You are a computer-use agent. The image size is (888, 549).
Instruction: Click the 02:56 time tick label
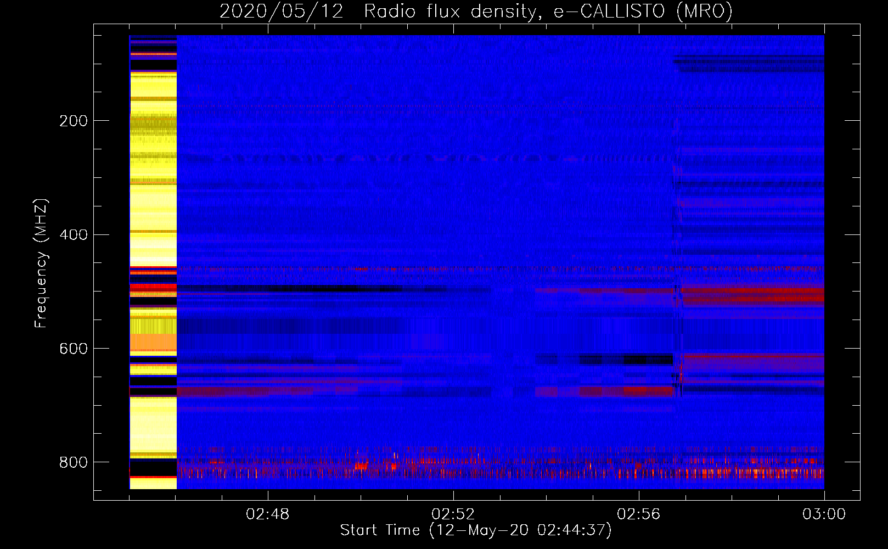pyautogui.click(x=639, y=514)
